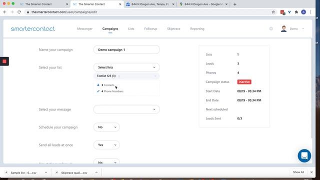Open the partially visible No dropdown at bottom
This screenshot has width=320, height=180.
(x=106, y=161)
